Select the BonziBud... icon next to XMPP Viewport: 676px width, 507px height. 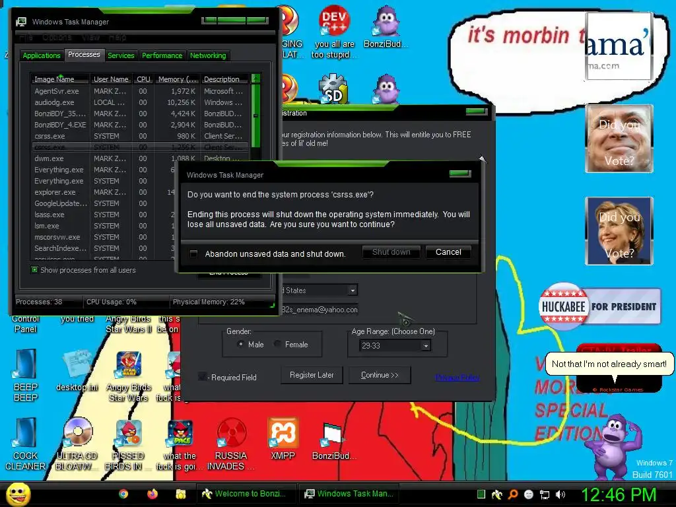[333, 440]
